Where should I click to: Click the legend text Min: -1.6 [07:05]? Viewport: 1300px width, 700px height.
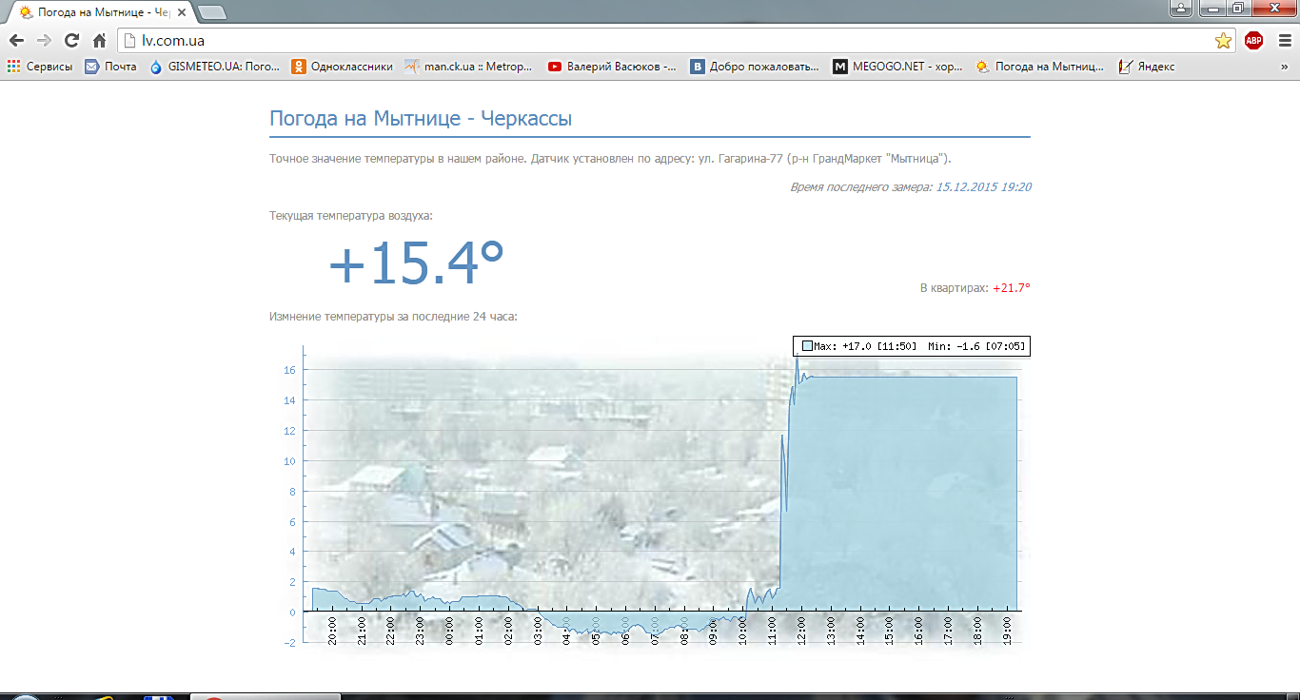pos(976,346)
